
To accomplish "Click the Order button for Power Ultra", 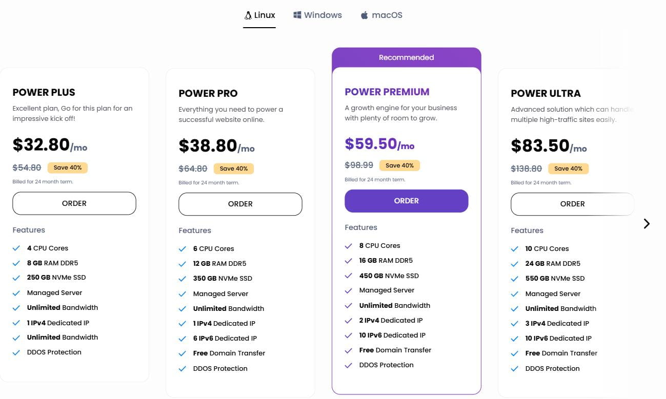I will tap(572, 203).
